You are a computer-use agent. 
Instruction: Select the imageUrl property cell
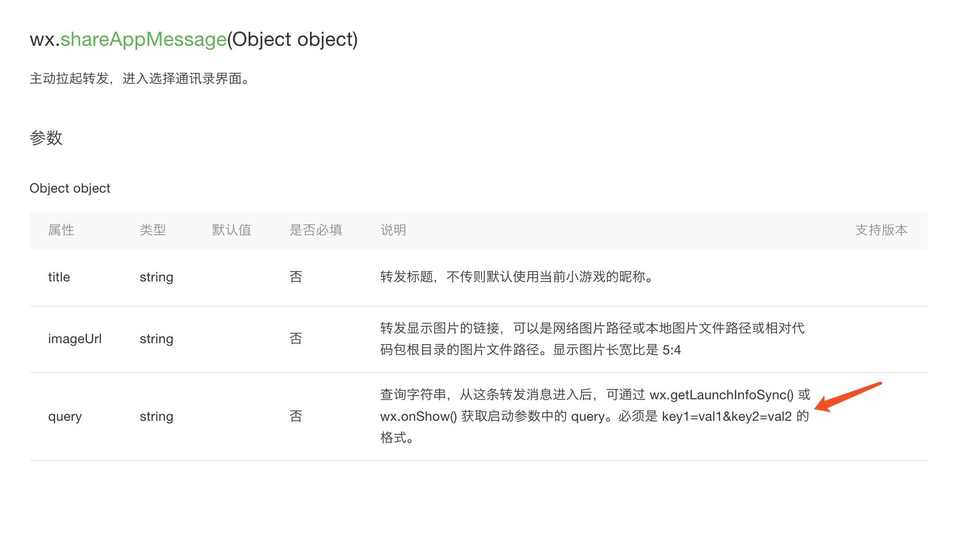click(x=75, y=339)
